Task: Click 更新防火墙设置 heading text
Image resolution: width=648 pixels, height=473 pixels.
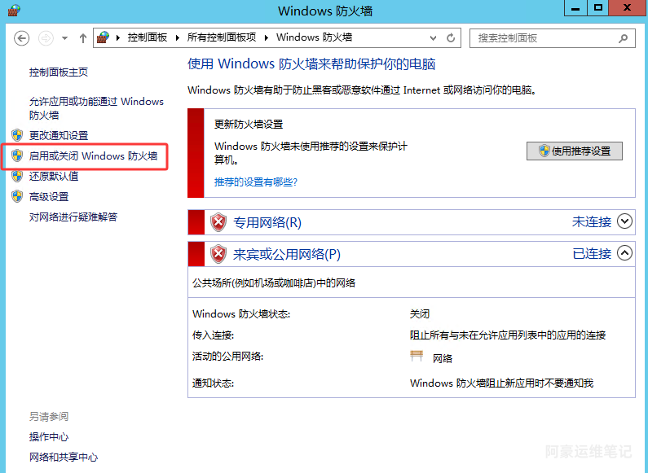Action: click(x=249, y=125)
